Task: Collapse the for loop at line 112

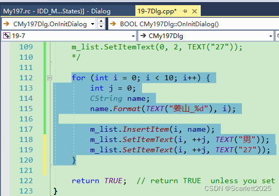Action: click(49, 78)
